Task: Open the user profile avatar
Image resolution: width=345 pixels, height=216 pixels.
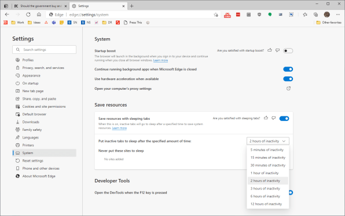Action: [326, 14]
